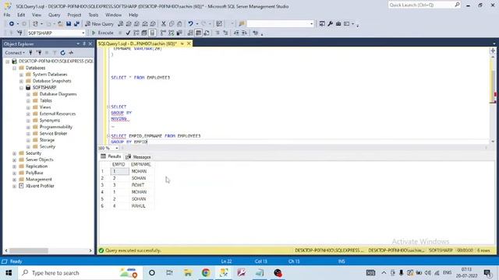The image size is (499, 280).
Task: Toggle Include Actual Execution Plan
Action: [x=163, y=33]
